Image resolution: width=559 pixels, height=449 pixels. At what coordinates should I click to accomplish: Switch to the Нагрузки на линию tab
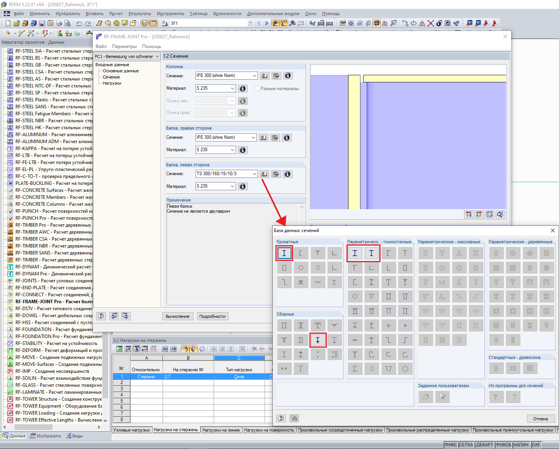pyautogui.click(x=221, y=430)
